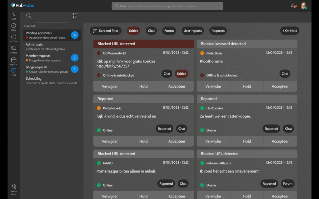The width and height of the screenshot is (319, 199).
Task: Click the sort arrows icon above Recent list
Action: coord(75,15)
